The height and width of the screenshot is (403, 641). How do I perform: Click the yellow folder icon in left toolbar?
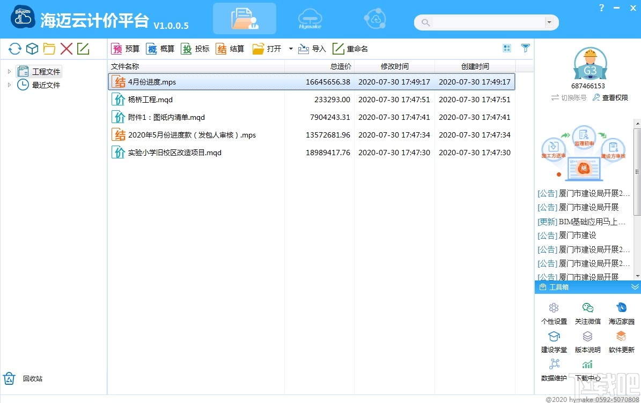pos(49,49)
